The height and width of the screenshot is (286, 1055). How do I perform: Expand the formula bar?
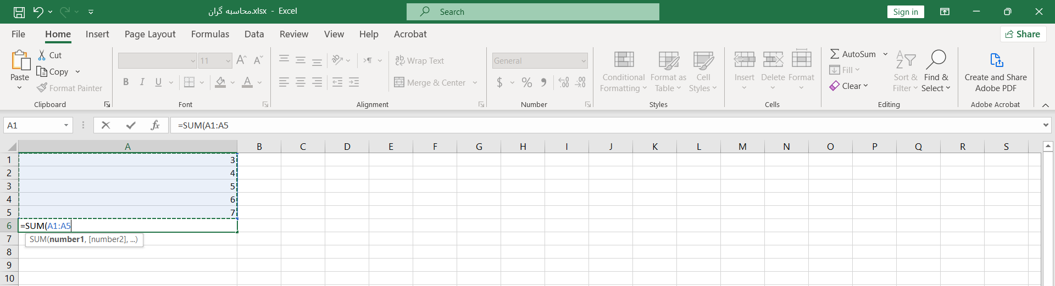[x=1046, y=125]
